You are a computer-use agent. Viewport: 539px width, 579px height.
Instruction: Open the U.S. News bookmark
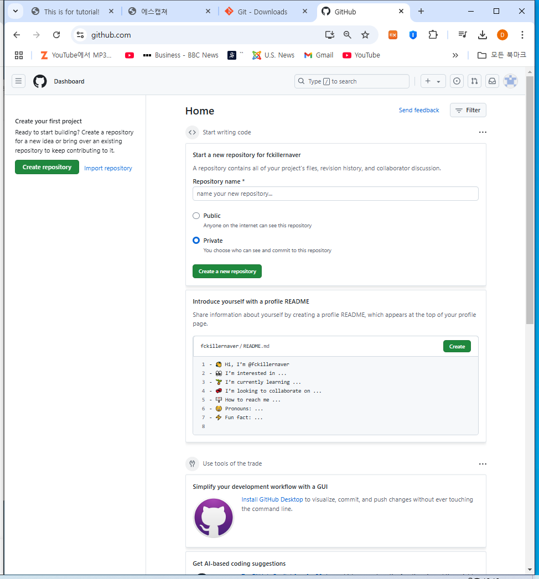(273, 55)
